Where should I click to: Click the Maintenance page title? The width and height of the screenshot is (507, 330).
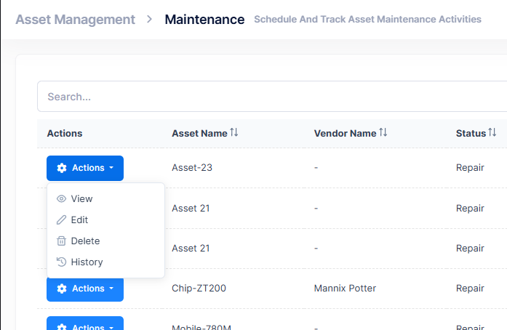204,20
